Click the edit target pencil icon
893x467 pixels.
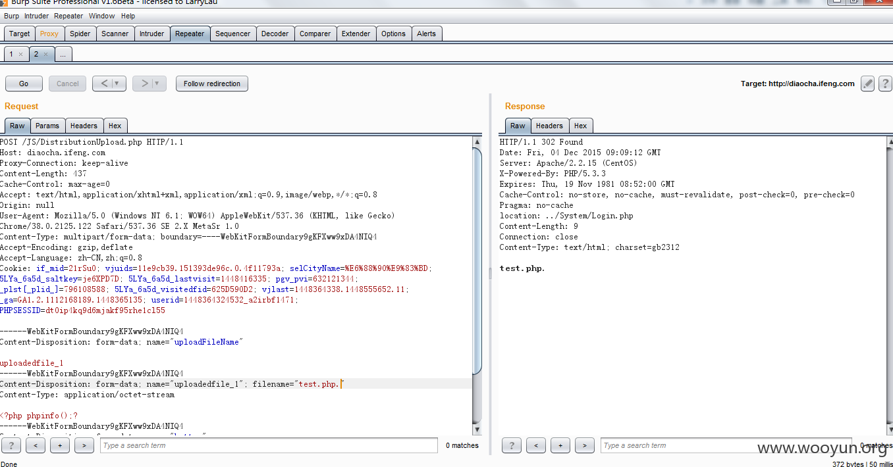click(867, 84)
